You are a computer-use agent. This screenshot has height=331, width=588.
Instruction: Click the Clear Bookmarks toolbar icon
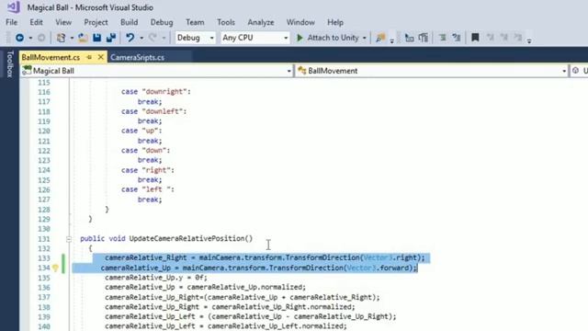coord(518,38)
